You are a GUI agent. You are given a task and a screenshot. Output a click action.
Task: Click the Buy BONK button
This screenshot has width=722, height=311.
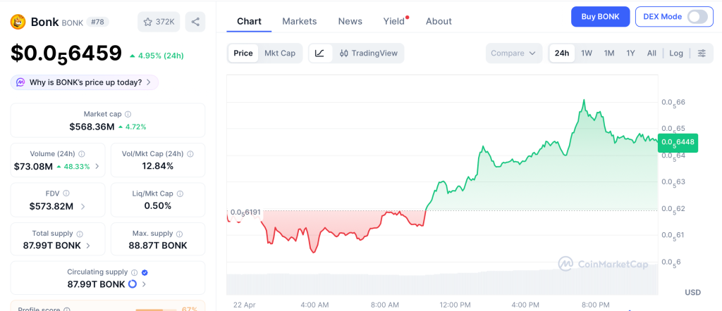tap(600, 16)
